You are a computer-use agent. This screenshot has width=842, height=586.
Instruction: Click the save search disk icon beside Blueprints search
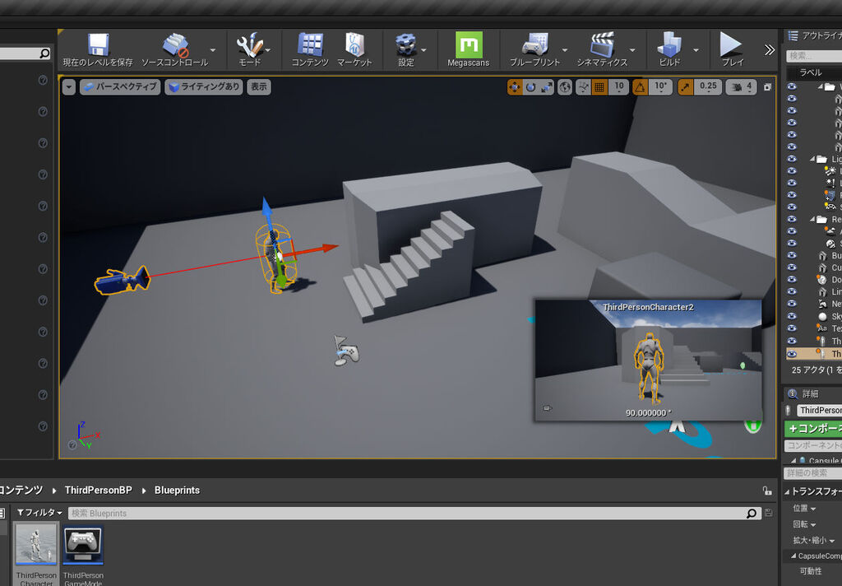click(x=769, y=513)
